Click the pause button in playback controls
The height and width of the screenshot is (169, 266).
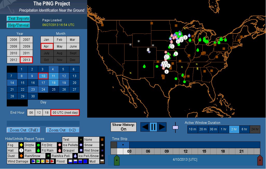coord(153,127)
